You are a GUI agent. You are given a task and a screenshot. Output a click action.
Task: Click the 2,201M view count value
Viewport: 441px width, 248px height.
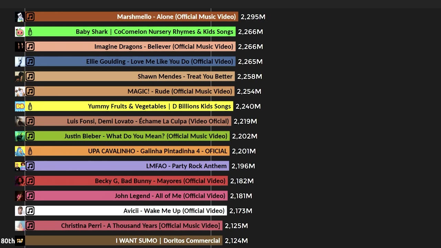pos(244,151)
